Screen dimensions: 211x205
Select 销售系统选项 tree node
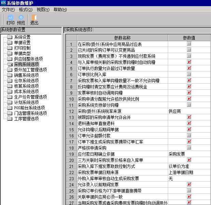click(x=27, y=75)
